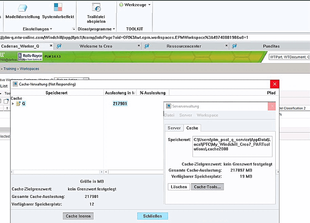
Task: Click browser icon beside Welcome to Creo tab
Action: (59, 46)
